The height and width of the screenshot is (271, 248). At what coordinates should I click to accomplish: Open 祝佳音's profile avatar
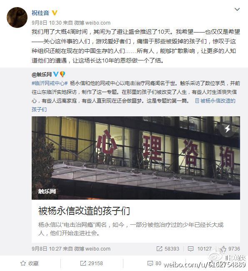(17, 17)
